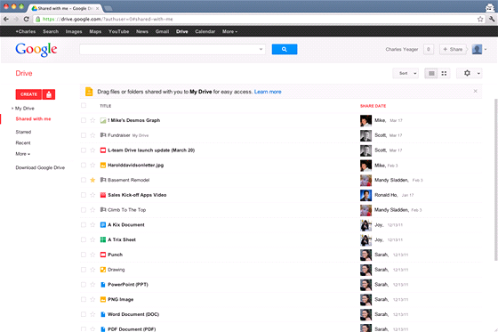Go to YouTube from the black bar
The image size is (498, 332).
point(118,31)
